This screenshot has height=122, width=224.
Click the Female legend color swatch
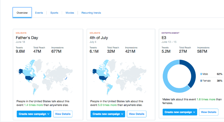pyautogui.click(x=201, y=80)
